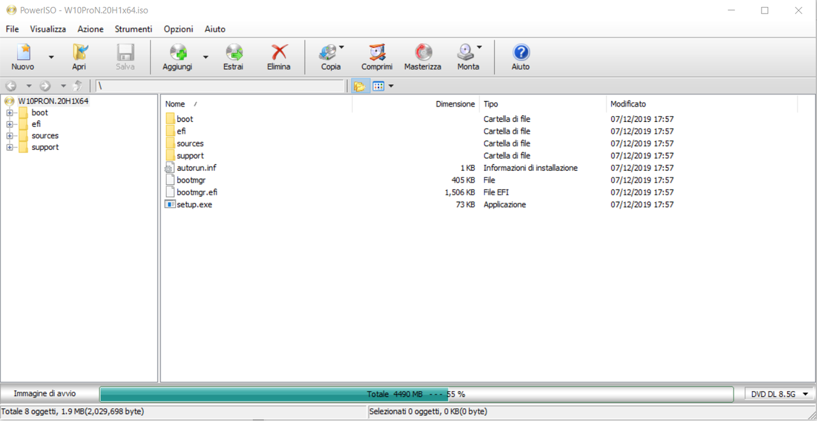Open the DVD DL 8.5G dropdown
Image resolution: width=817 pixels, height=421 pixels.
pyautogui.click(x=780, y=394)
